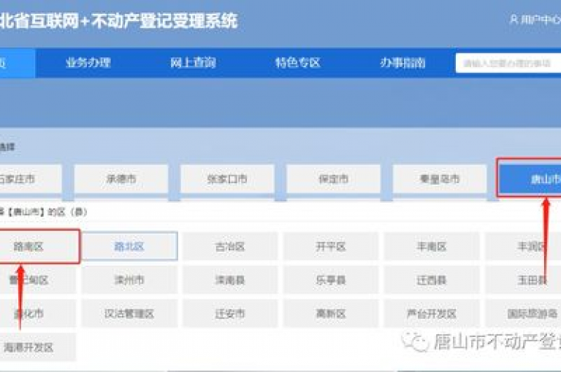Choose 国际旅游岛 from district list
The height and width of the screenshot is (372, 561).
click(x=523, y=314)
